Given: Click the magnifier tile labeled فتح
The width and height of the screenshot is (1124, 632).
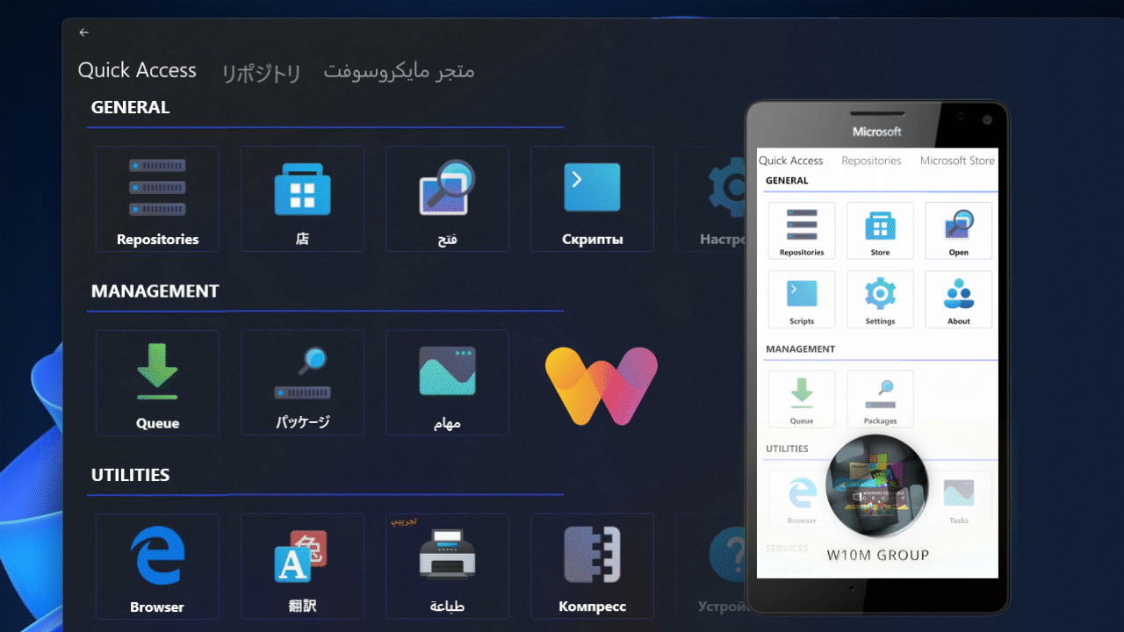Looking at the screenshot, I should (x=447, y=199).
